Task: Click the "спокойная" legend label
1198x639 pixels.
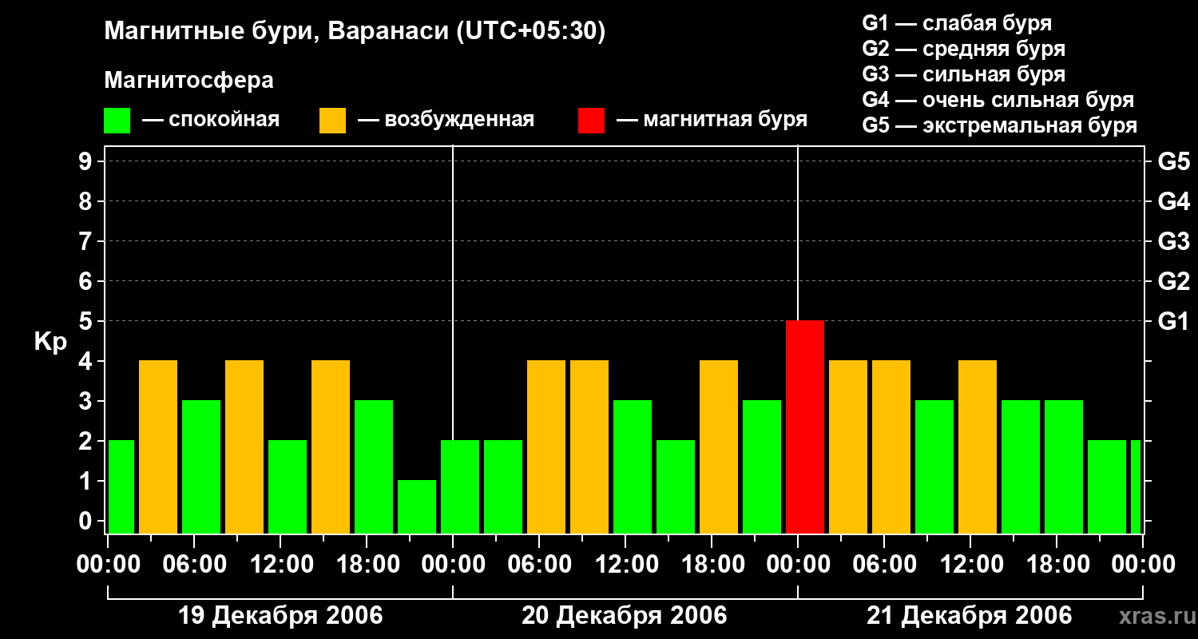Action: click(224, 121)
